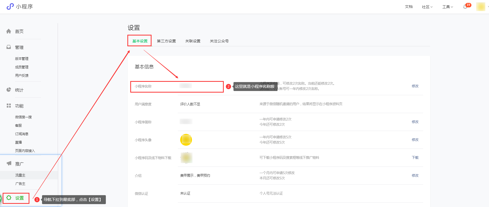489x207 pixels.
Task: Click the 管理 inbox icon
Action: point(9,47)
